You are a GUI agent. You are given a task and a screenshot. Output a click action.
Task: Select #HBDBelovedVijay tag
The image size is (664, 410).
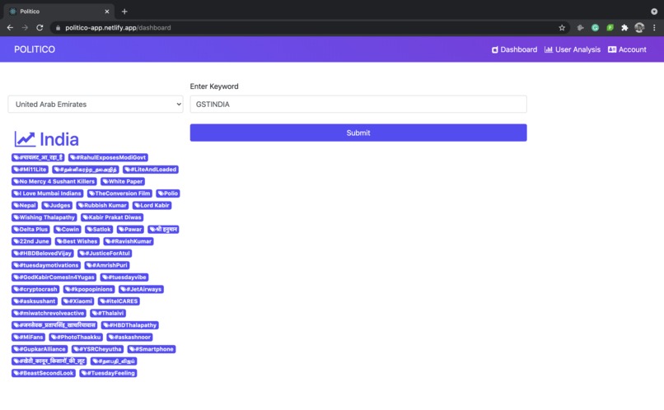click(42, 253)
